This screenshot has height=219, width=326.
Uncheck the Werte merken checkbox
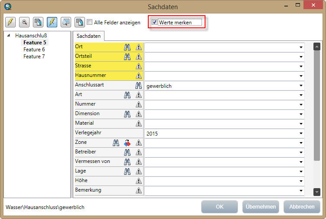[154, 22]
